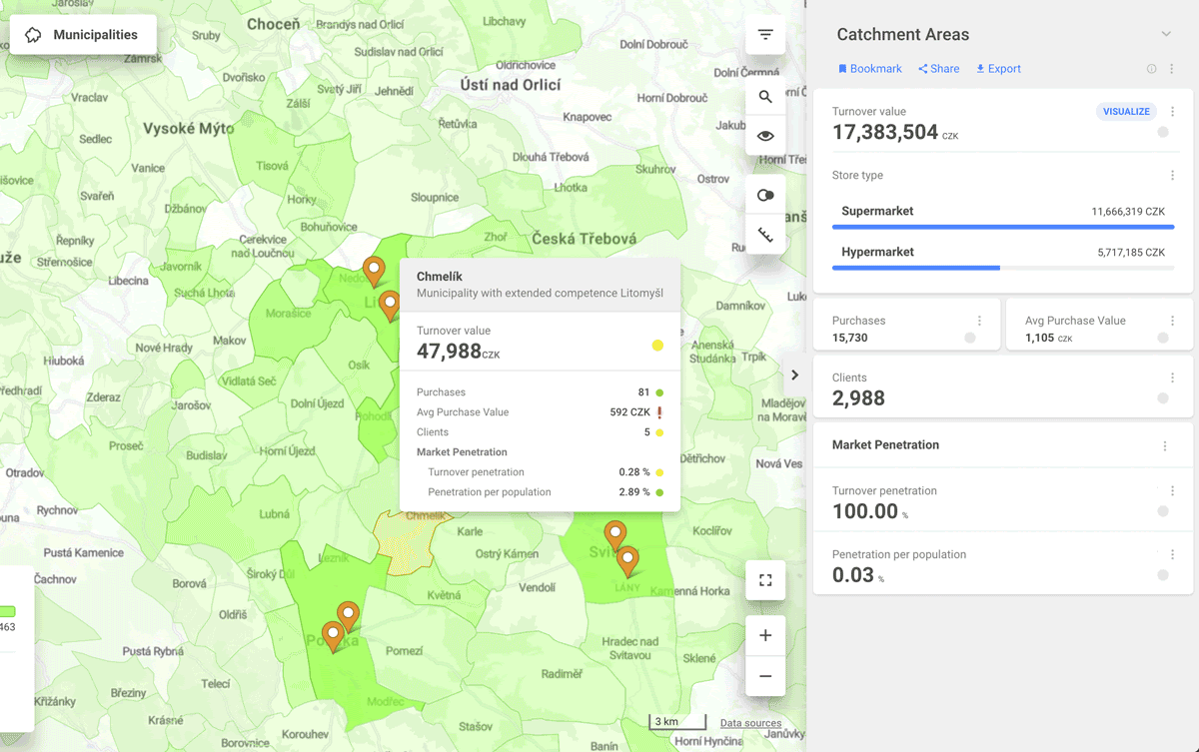Click the Data sources link
Screen dimensions: 1199x752
point(750,723)
